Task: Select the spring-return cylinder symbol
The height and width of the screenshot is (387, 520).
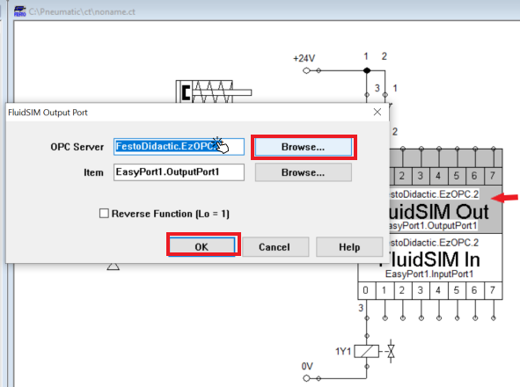Action: tap(213, 91)
